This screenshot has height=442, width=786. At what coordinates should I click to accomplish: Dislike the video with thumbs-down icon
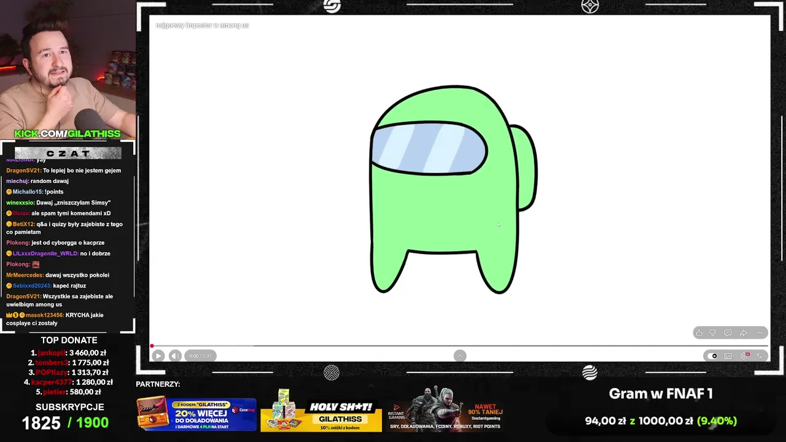713,333
